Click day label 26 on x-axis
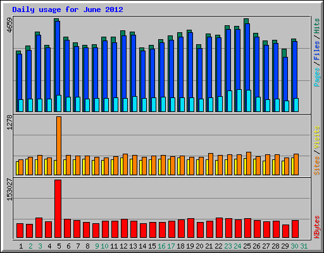This screenshot has height=253, width=324. pos(256,246)
